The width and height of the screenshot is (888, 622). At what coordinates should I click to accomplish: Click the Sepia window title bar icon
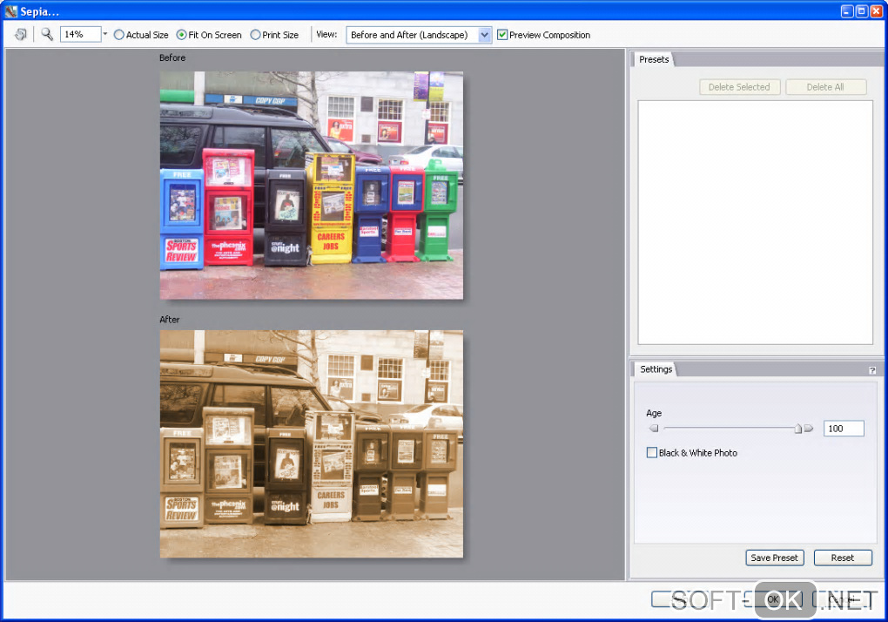10,10
